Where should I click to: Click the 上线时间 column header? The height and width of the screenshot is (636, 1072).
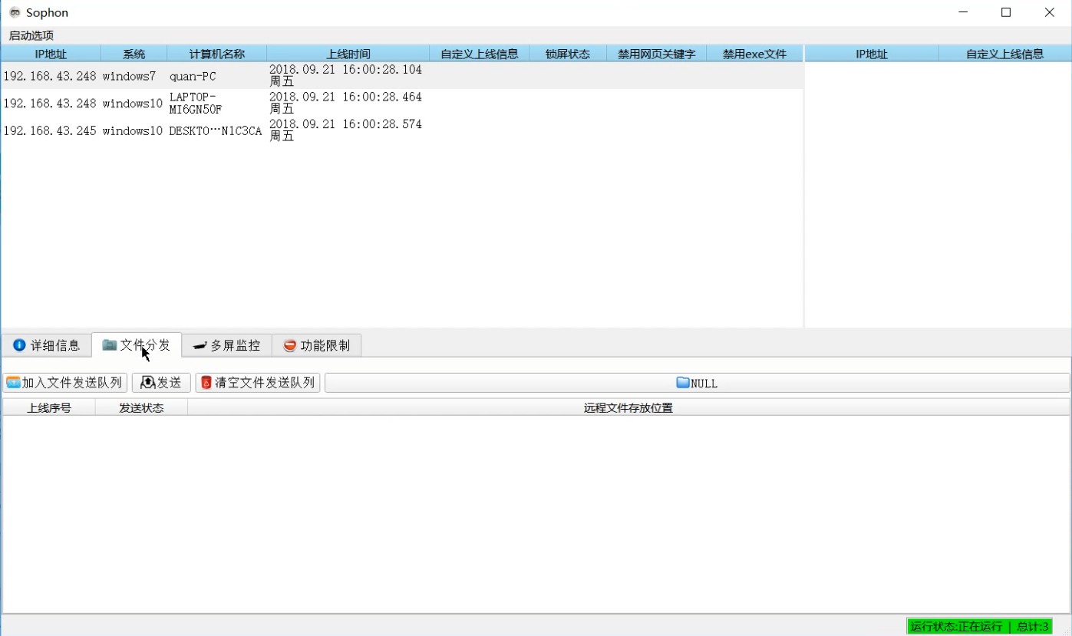coord(348,54)
